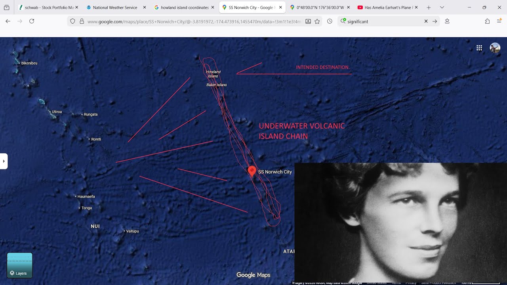Click the Howland Island map label
This screenshot has width=507, height=285.
[x=213, y=74]
